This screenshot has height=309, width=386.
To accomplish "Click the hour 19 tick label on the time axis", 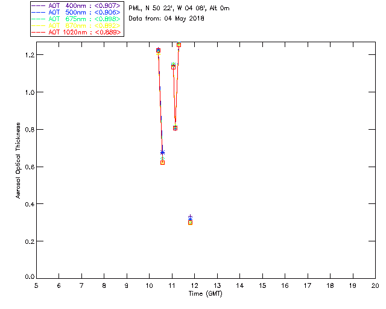I will 353,285.
